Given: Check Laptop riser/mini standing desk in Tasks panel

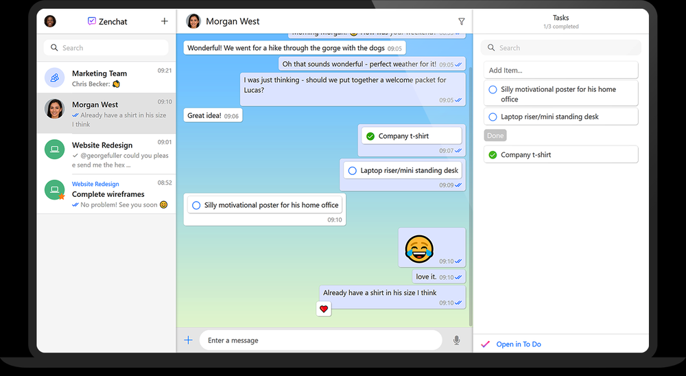Looking at the screenshot, I should click(x=493, y=117).
